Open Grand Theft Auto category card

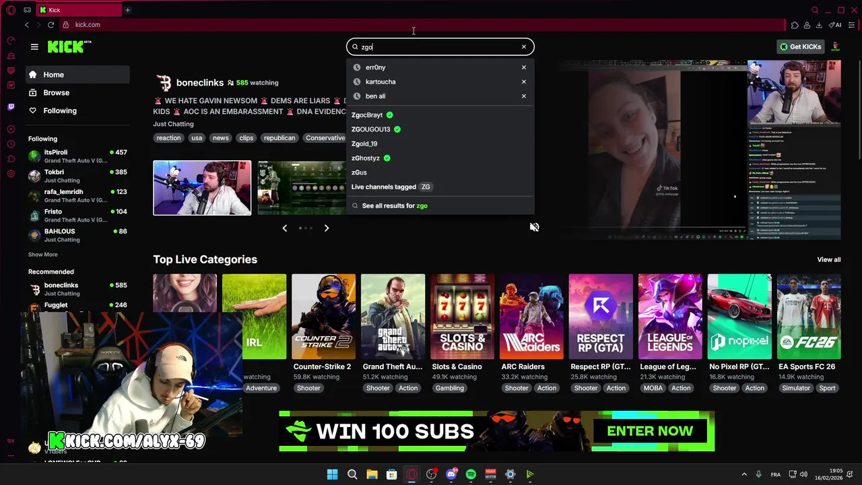click(x=393, y=317)
